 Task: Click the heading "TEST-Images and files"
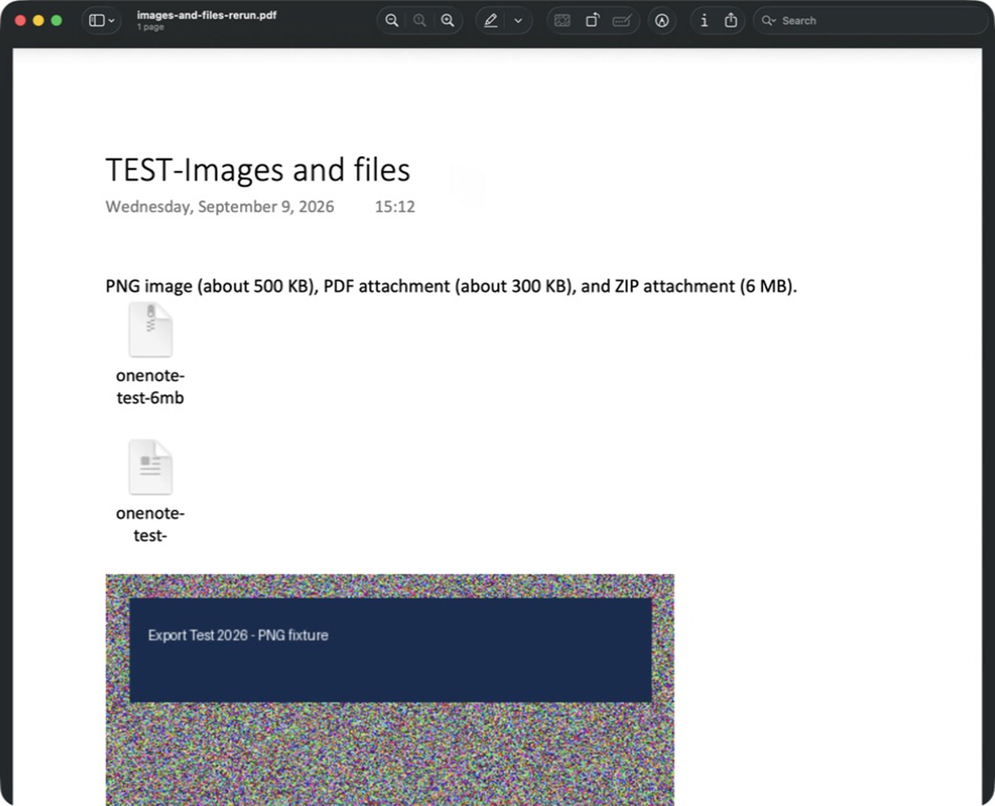click(x=258, y=170)
